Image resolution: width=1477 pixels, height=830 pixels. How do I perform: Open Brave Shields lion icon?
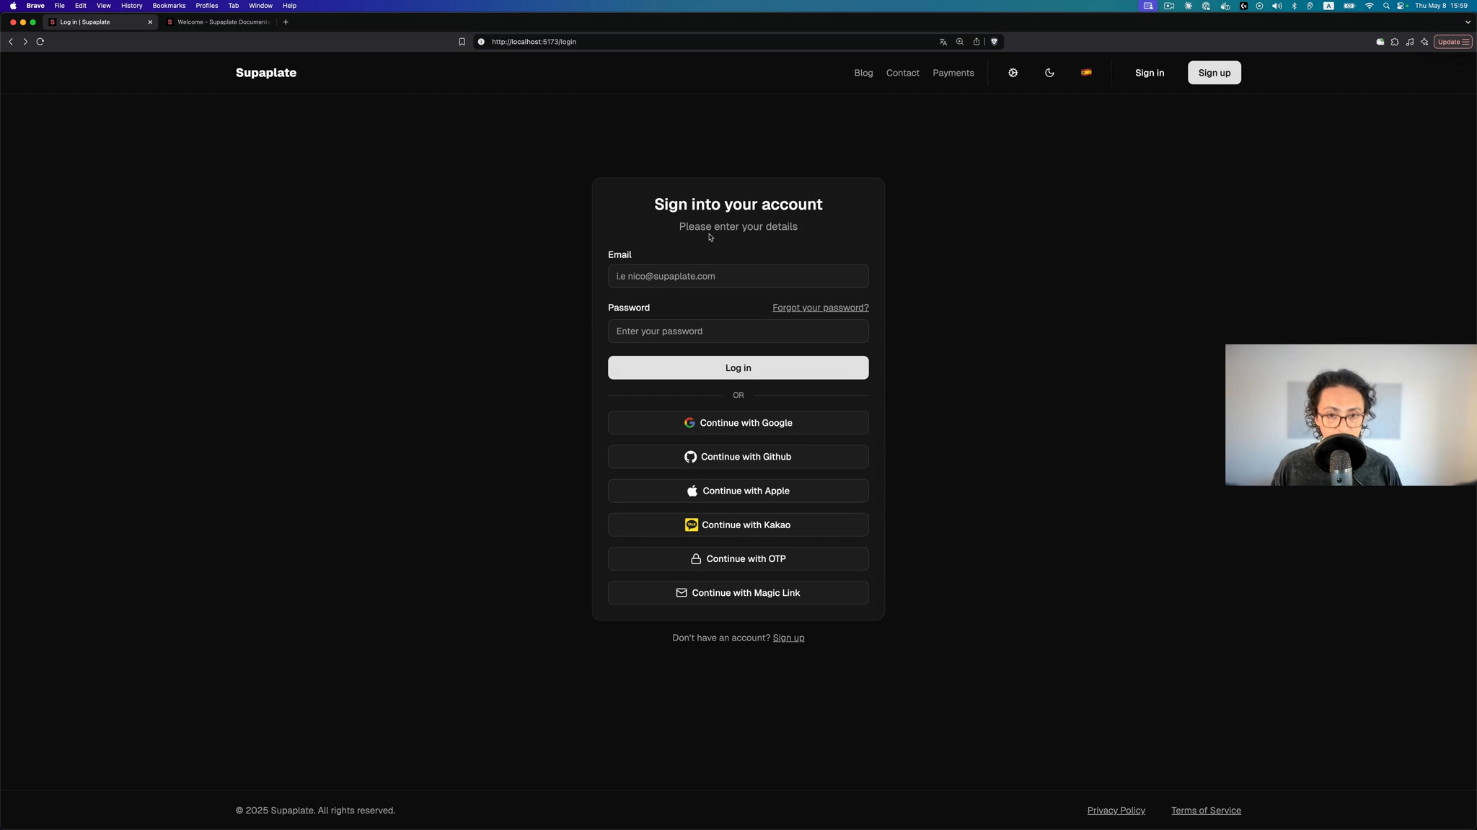pyautogui.click(x=994, y=42)
